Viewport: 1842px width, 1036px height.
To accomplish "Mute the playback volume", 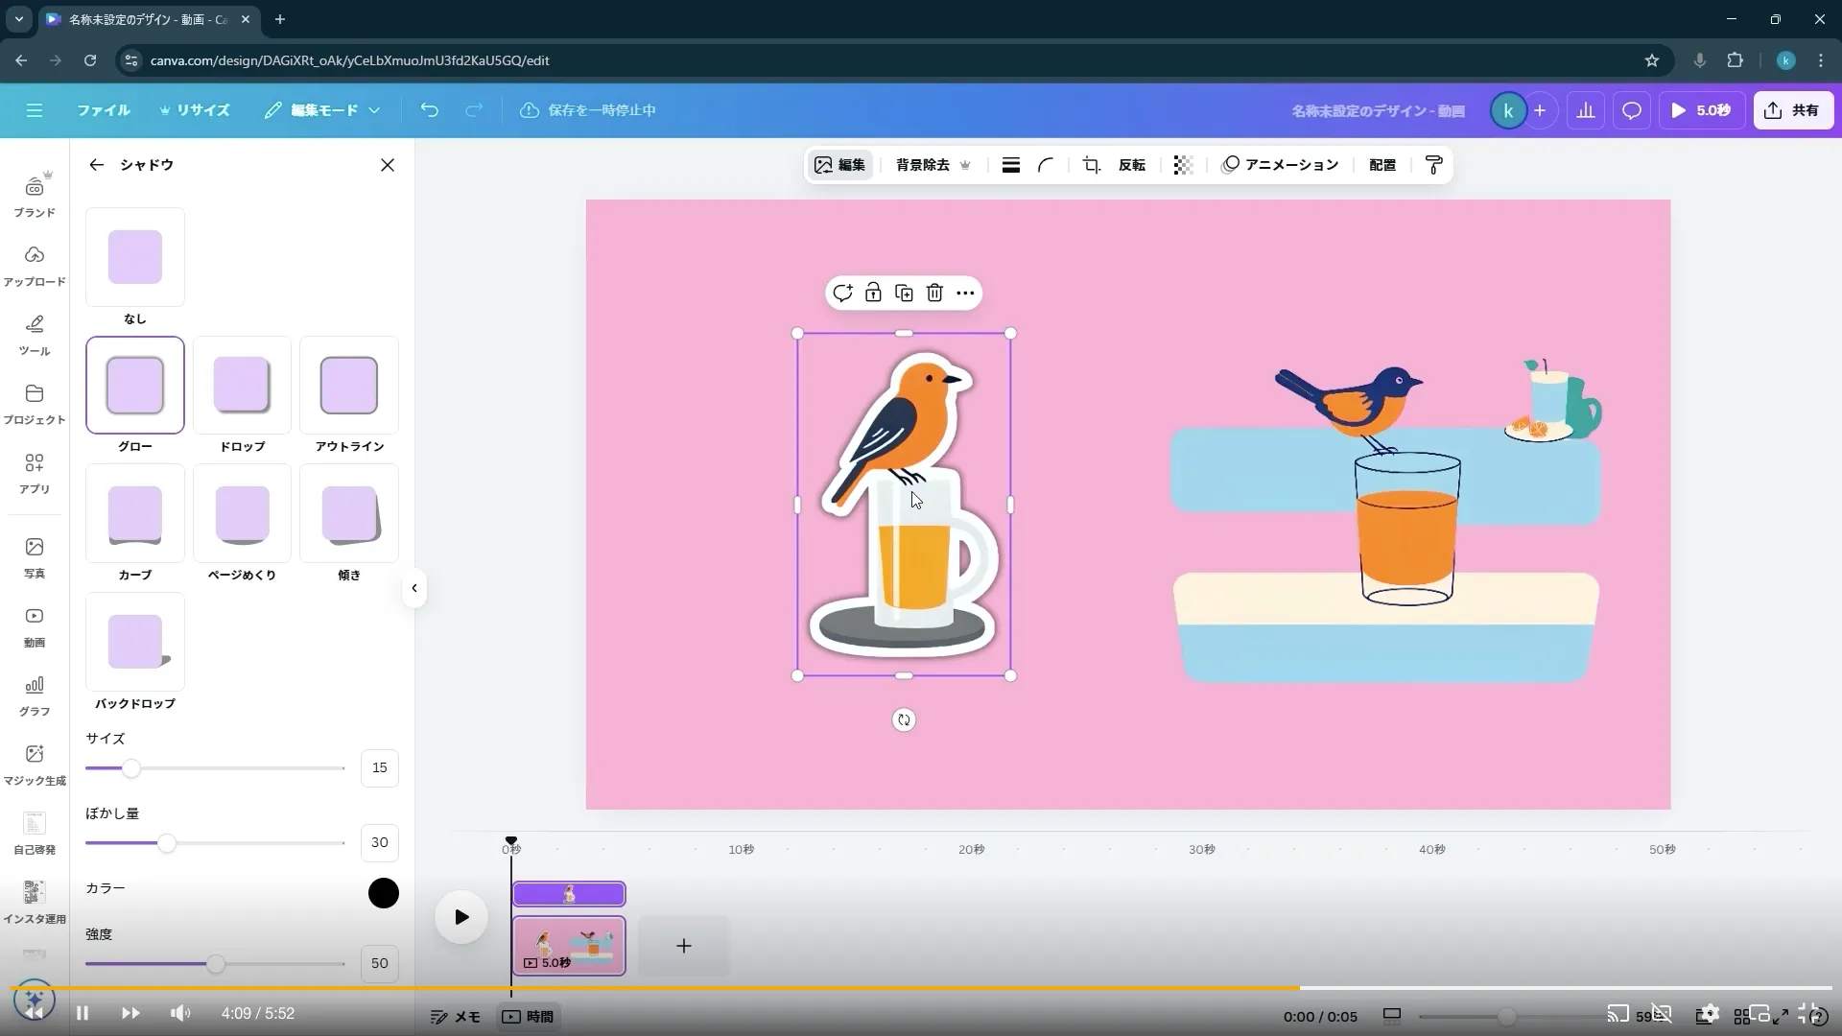I will tap(179, 1013).
